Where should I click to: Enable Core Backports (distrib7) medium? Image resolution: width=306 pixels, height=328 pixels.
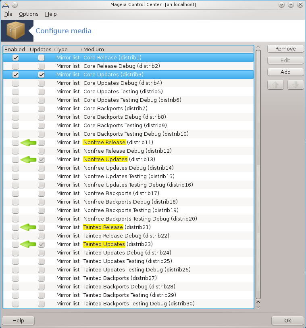tap(15, 109)
